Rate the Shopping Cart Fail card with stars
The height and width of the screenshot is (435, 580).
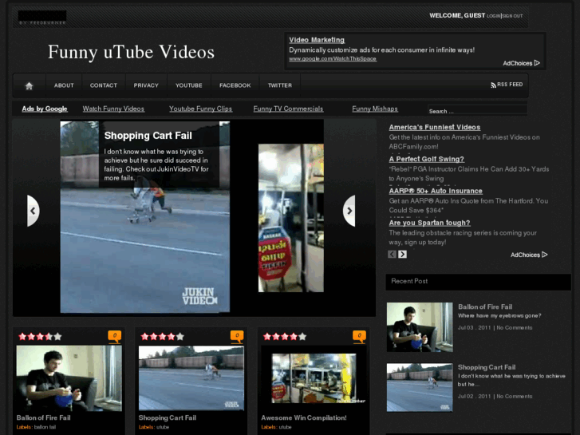coord(163,337)
